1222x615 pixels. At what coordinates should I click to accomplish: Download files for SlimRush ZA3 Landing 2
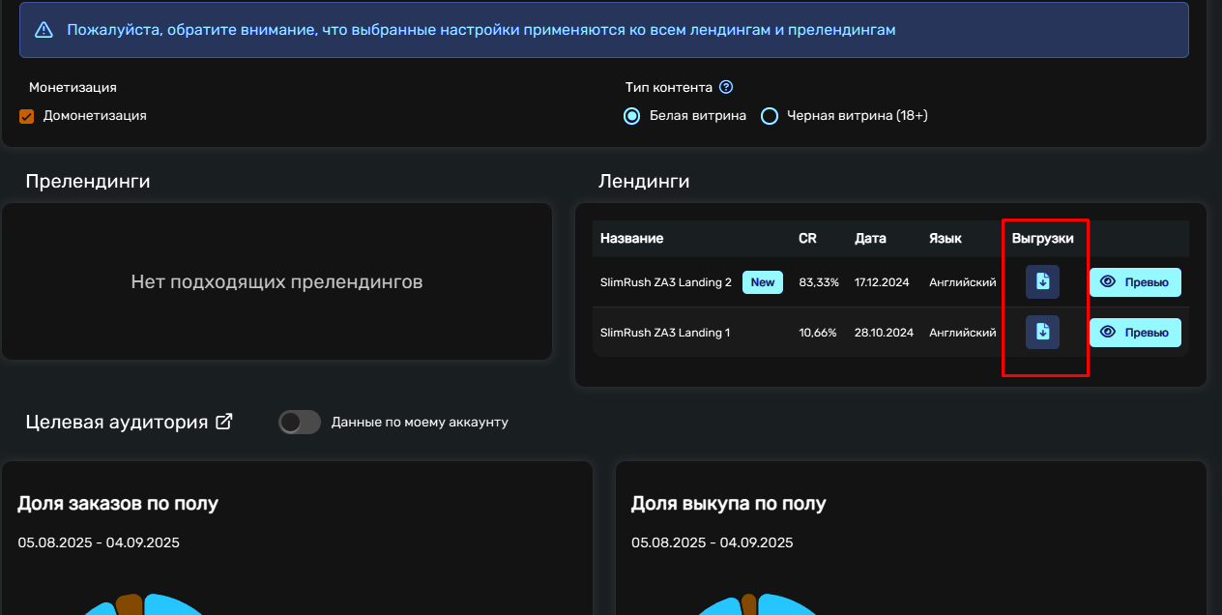(x=1042, y=282)
